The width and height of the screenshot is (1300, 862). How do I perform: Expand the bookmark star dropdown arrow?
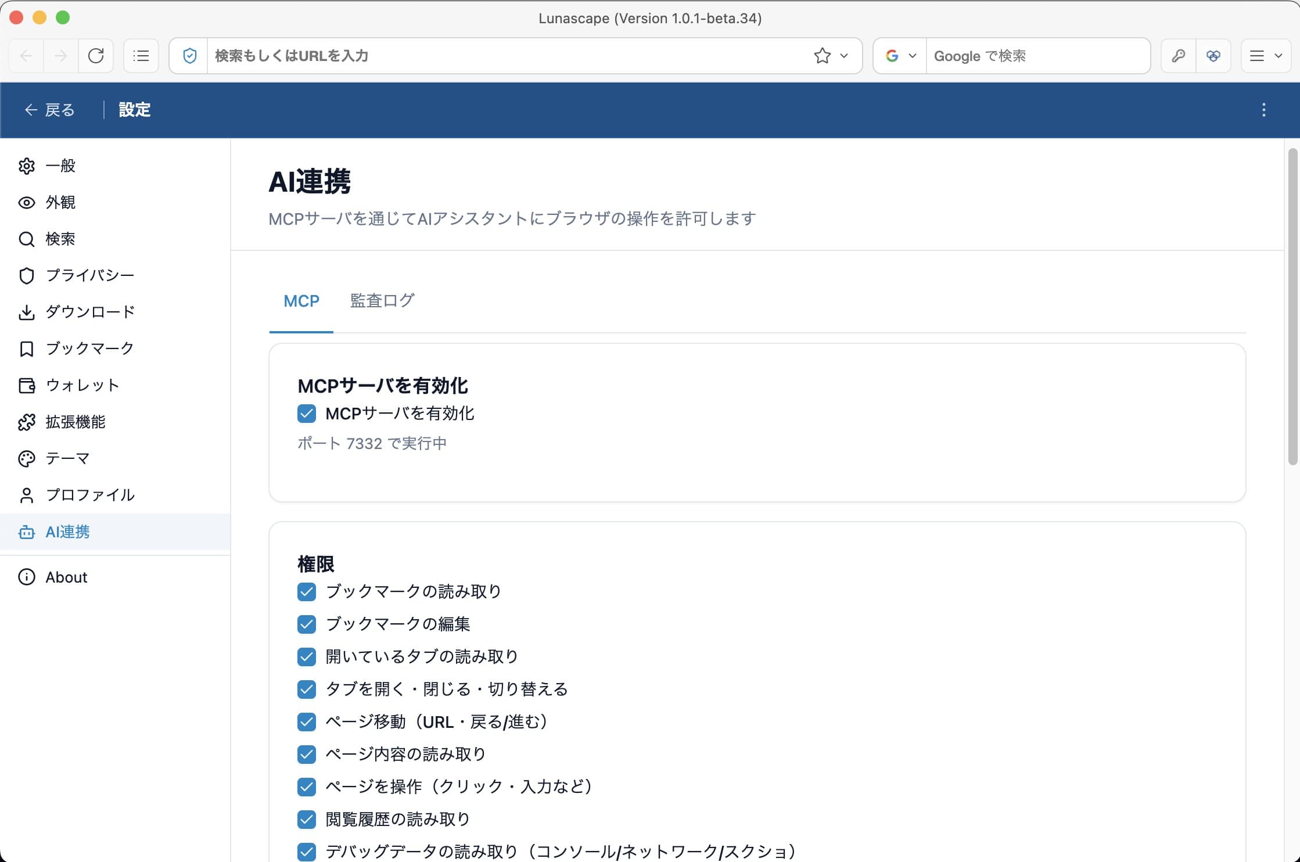tap(844, 56)
